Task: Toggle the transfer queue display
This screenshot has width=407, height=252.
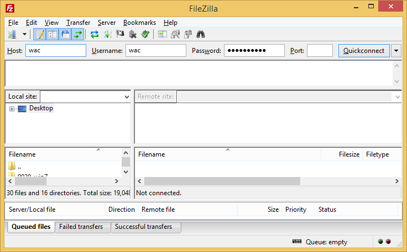Action: (78, 34)
